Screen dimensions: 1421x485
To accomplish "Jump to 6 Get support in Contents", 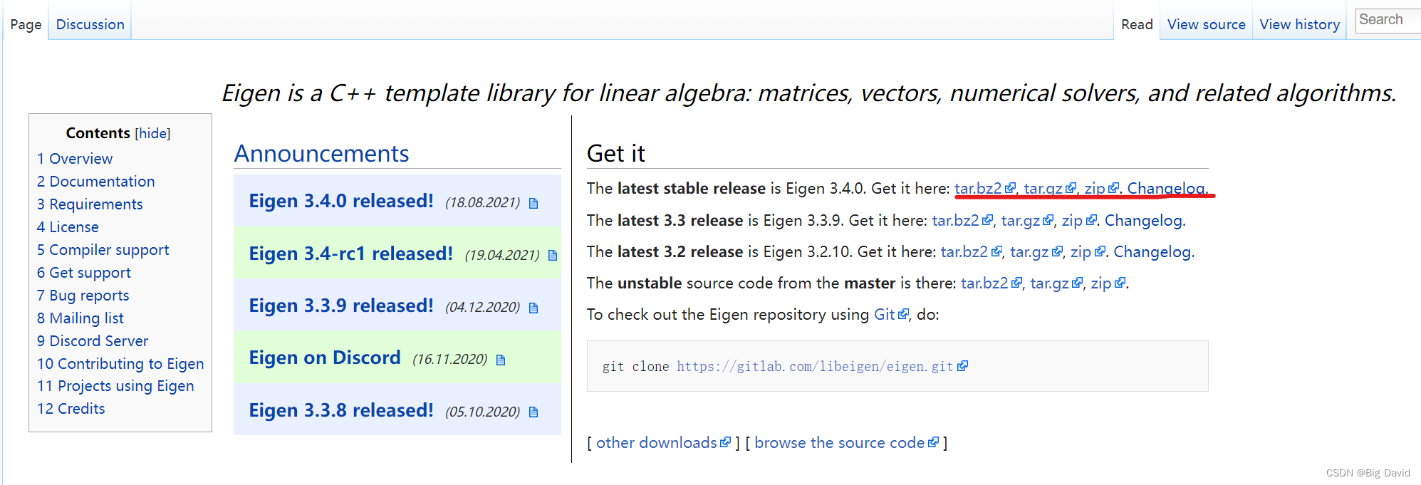I will (x=84, y=273).
